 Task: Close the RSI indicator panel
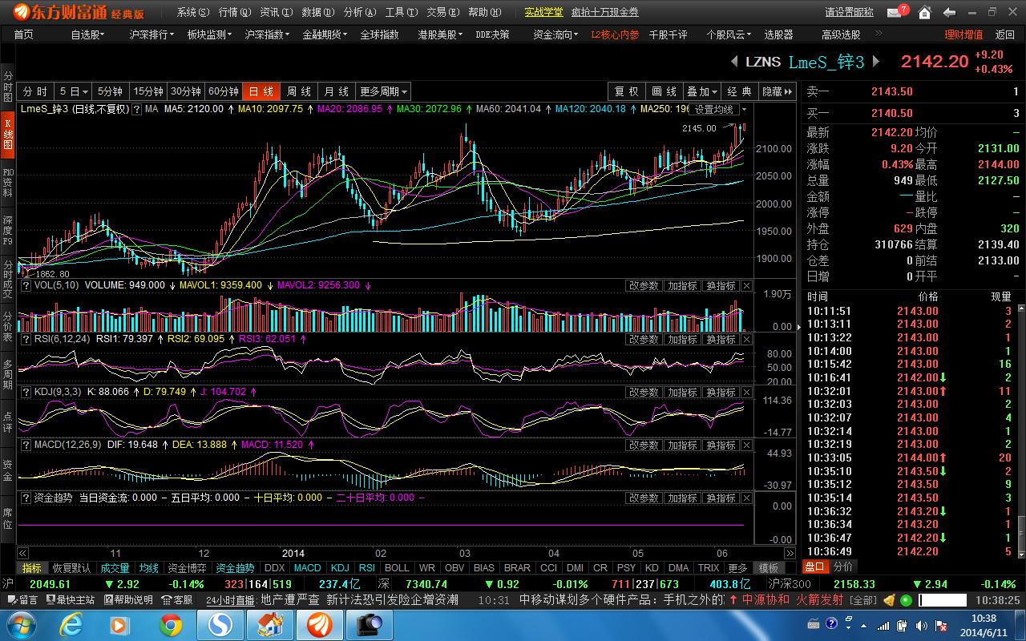pos(746,340)
